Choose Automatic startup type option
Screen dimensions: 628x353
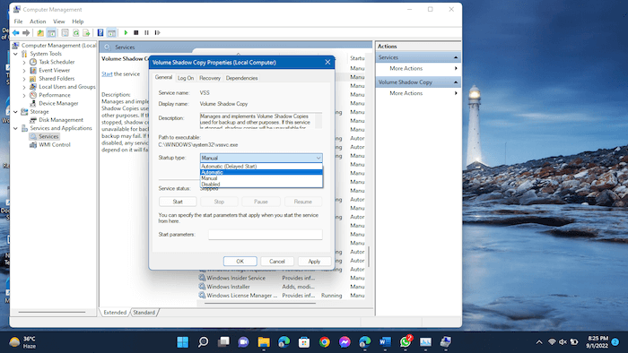(x=261, y=172)
